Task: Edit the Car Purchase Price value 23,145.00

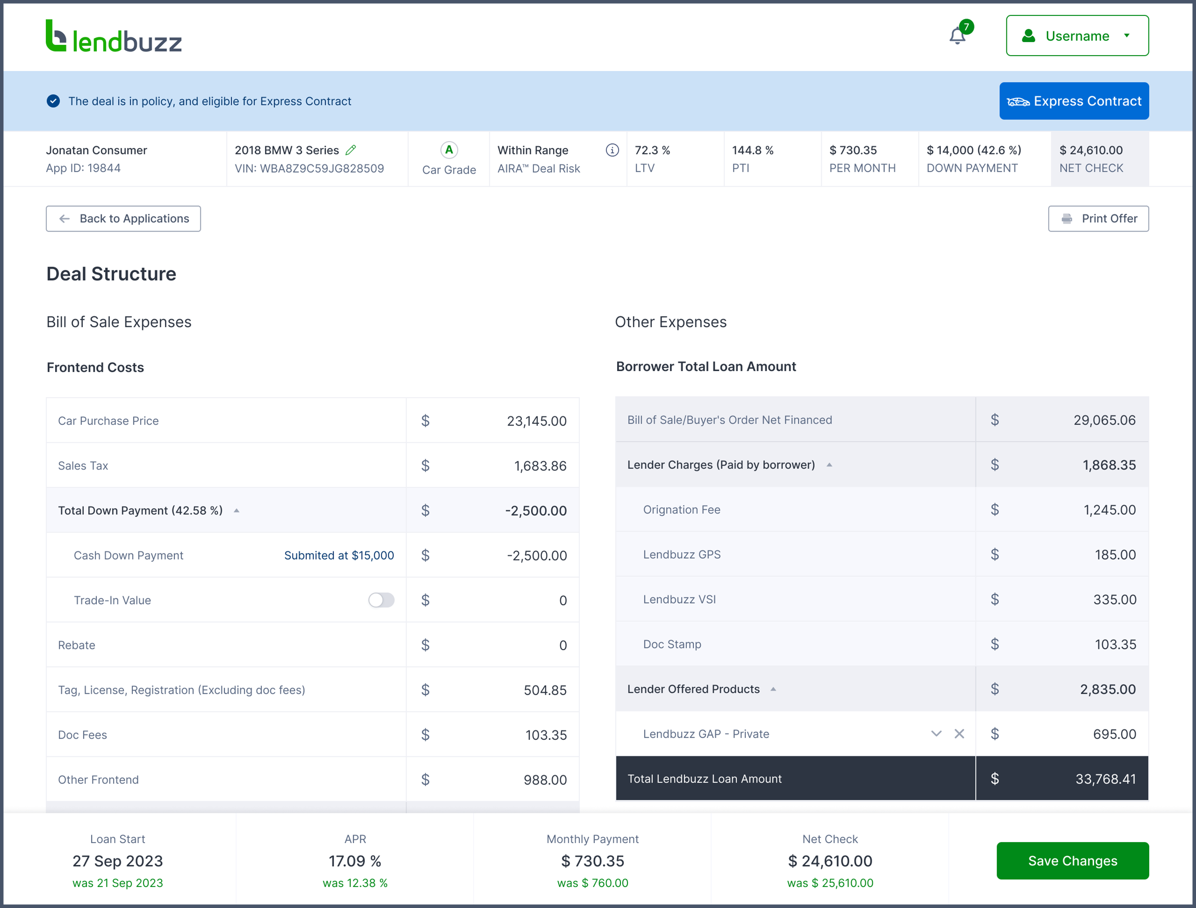Action: pyautogui.click(x=493, y=421)
